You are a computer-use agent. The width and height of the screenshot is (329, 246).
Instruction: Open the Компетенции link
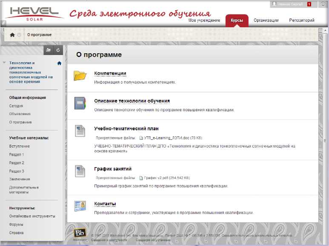coord(110,73)
